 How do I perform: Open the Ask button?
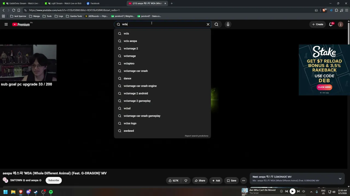pyautogui.click(x=216, y=180)
